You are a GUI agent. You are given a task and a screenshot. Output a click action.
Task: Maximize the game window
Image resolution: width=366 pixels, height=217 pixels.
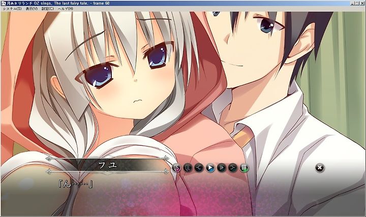pos(357,3)
